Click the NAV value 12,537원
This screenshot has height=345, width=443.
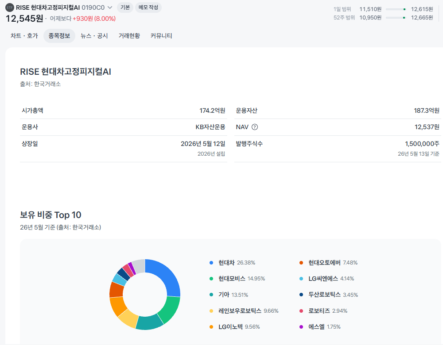(427, 127)
